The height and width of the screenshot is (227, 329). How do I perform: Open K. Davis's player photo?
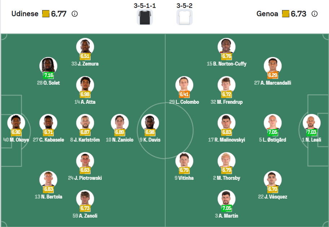pos(150,123)
